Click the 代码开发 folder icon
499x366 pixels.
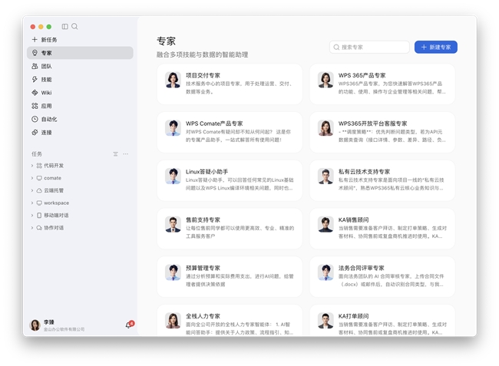click(x=39, y=166)
